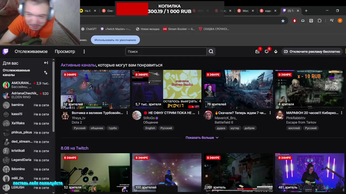Bookmark page with the star icon
The height and width of the screenshot is (194, 346).
283,21
